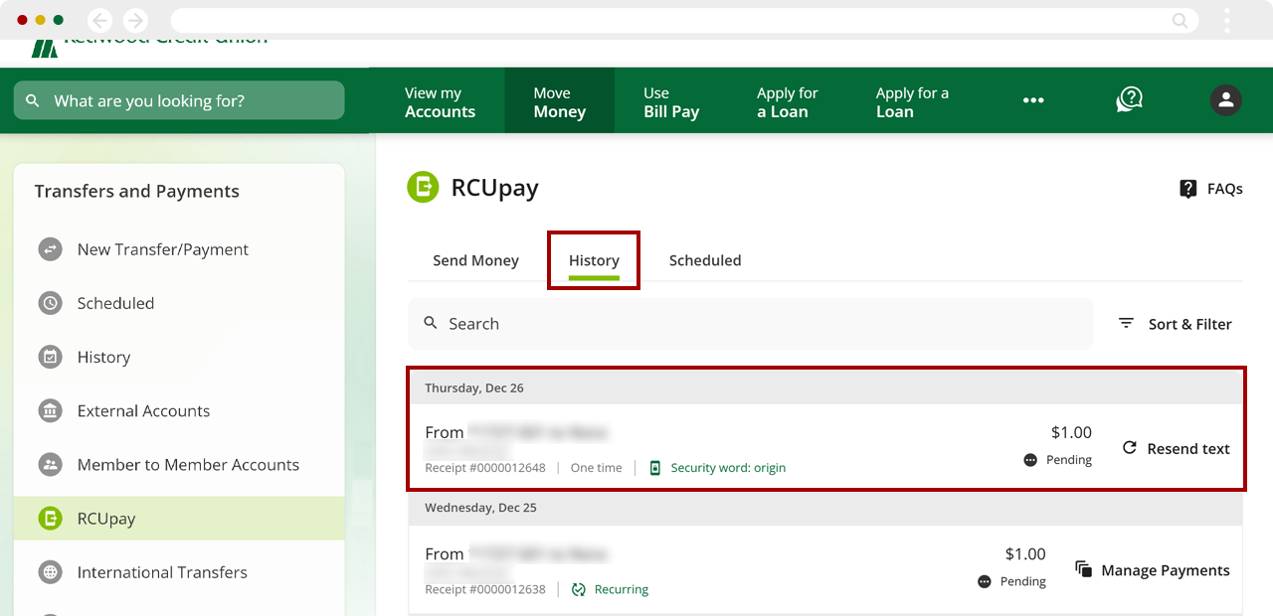Click the security word phone icon
Image resolution: width=1273 pixels, height=616 pixels.
pyautogui.click(x=654, y=468)
